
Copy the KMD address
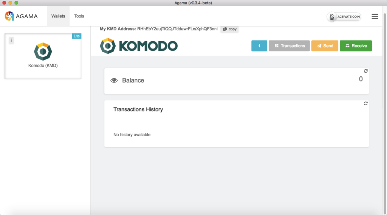pyautogui.click(x=229, y=29)
